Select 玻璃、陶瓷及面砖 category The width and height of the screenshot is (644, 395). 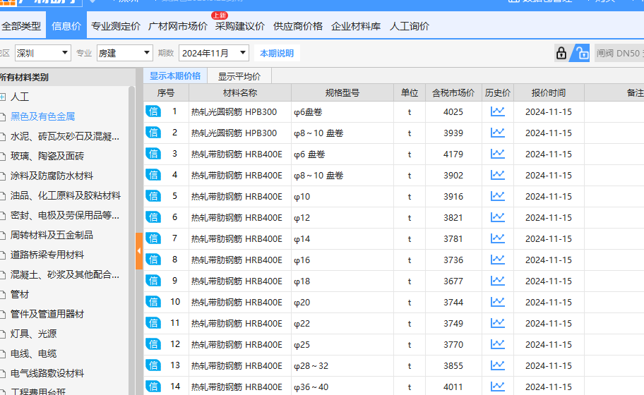point(47,156)
